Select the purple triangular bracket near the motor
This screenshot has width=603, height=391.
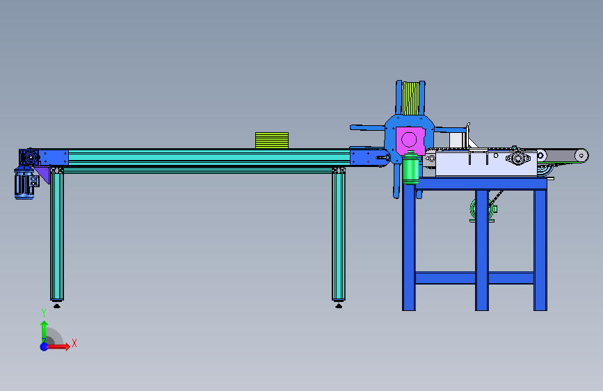[x=43, y=175]
